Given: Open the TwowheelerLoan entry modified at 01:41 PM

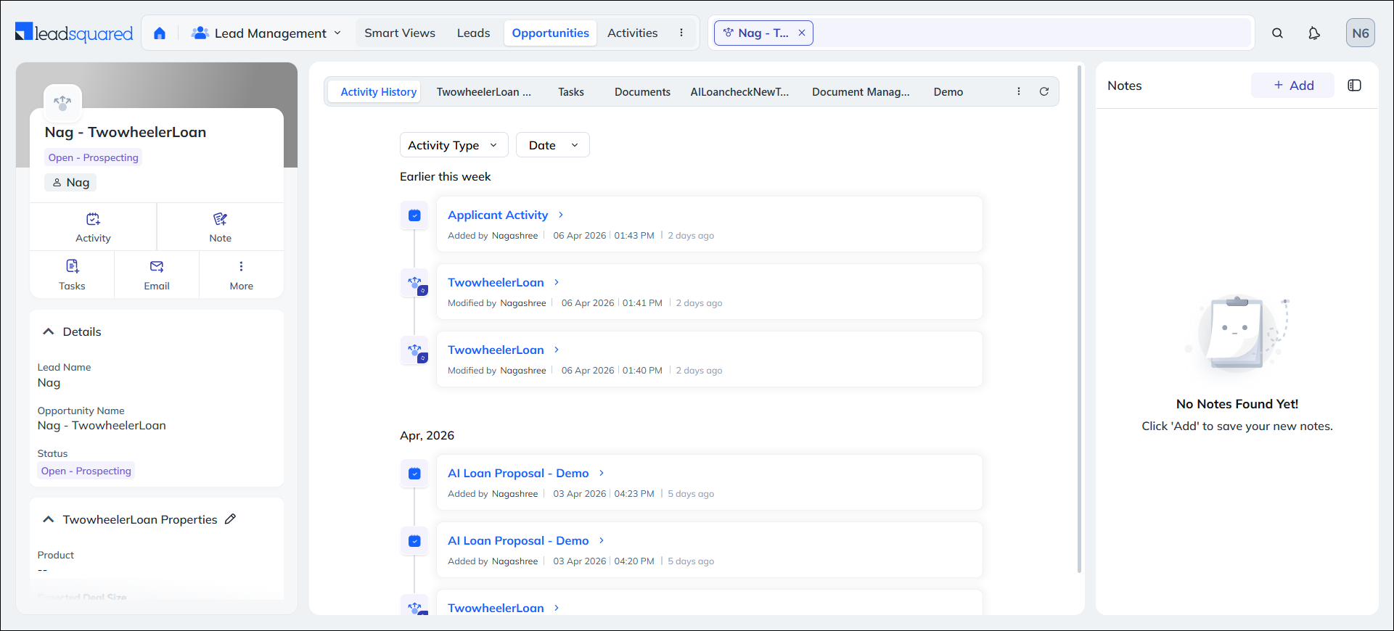Looking at the screenshot, I should [x=496, y=283].
